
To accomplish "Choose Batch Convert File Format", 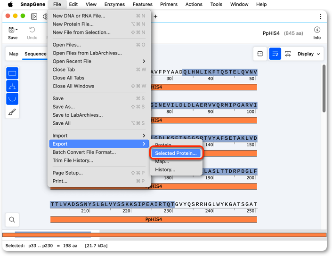I will [99, 152].
